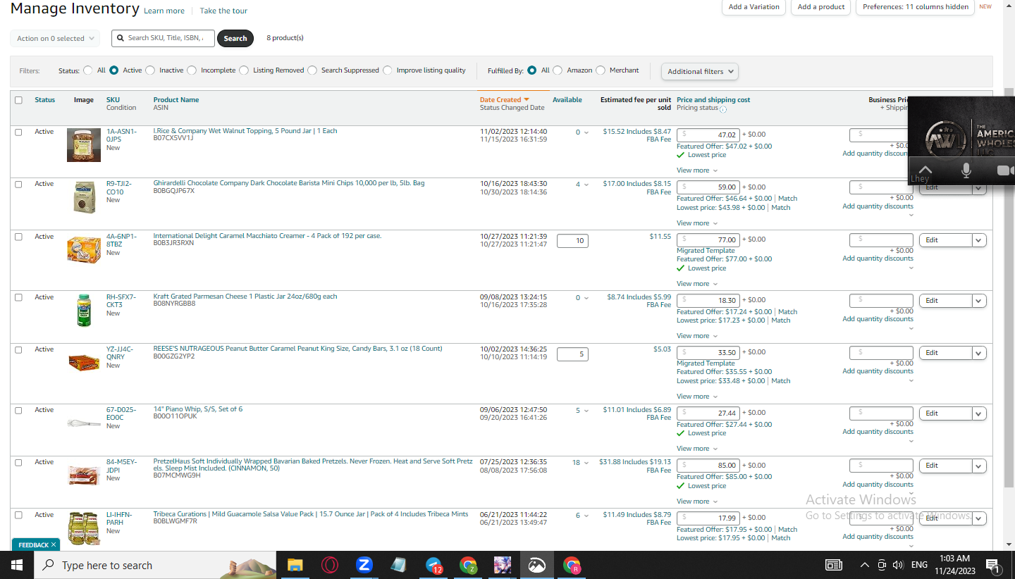The height and width of the screenshot is (579, 1015).
Task: Expand View more for Ghirardelli row
Action: click(697, 223)
